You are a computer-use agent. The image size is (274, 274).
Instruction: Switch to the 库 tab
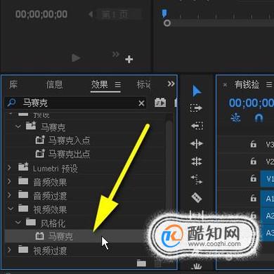point(13,84)
